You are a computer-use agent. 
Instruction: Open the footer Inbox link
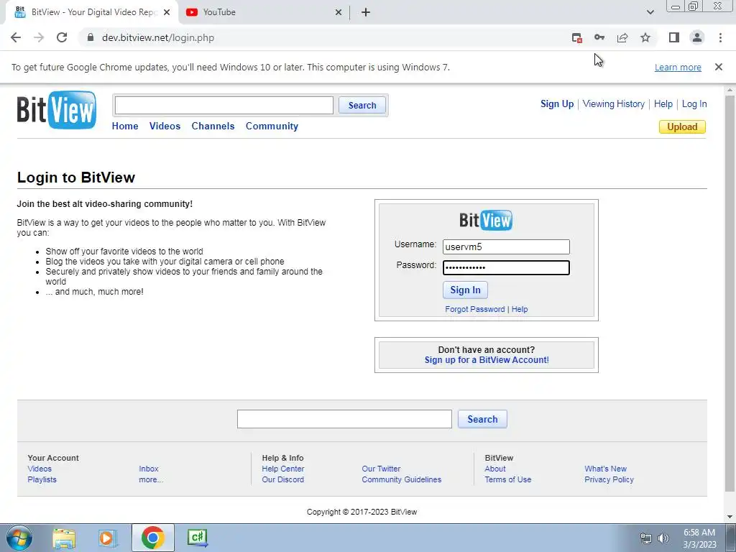(x=148, y=469)
